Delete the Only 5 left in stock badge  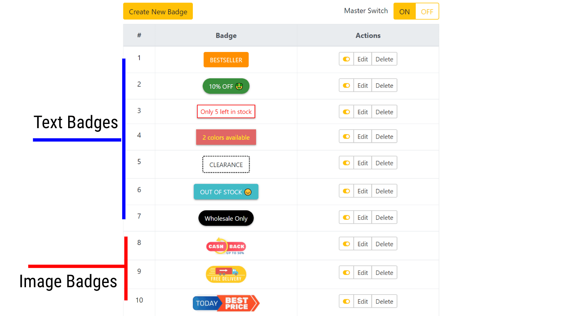pos(384,112)
